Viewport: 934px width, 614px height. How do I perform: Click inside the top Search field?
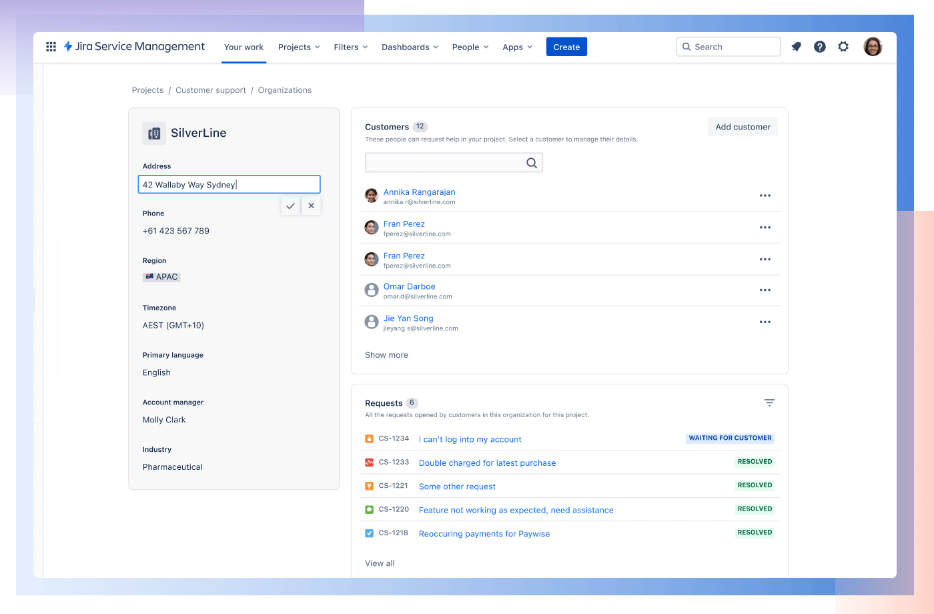pos(727,47)
